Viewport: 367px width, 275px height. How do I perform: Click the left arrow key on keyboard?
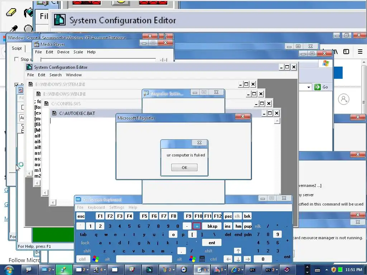[228, 259]
